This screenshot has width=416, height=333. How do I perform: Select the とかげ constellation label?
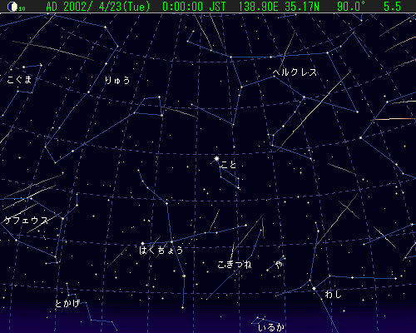point(67,303)
